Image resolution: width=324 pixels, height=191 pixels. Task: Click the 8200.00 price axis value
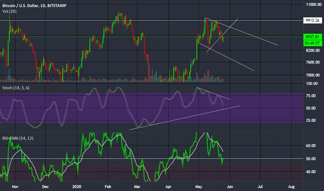click(313, 50)
